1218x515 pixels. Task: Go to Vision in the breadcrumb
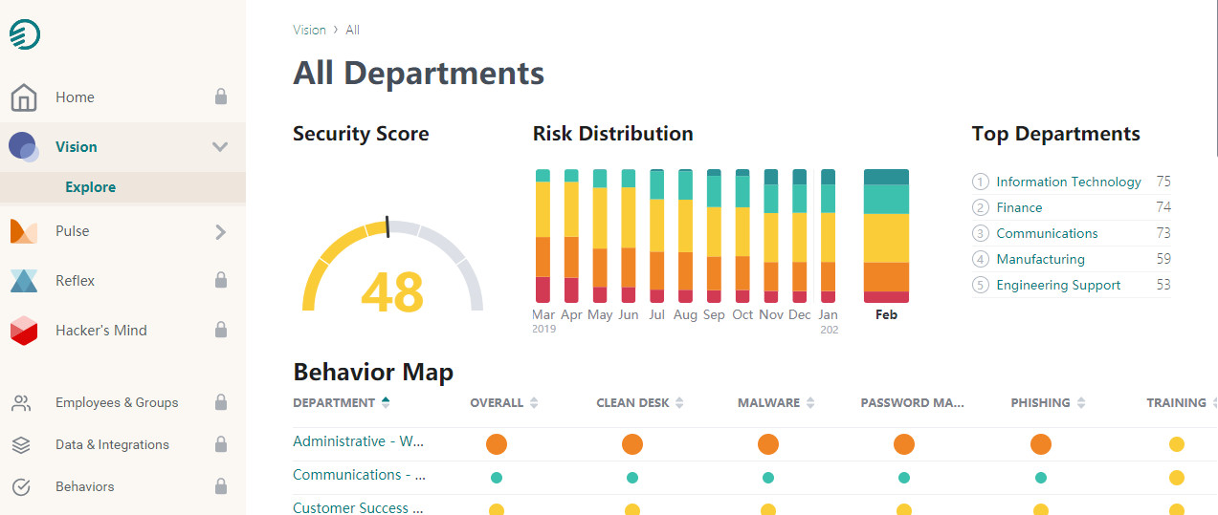[309, 30]
